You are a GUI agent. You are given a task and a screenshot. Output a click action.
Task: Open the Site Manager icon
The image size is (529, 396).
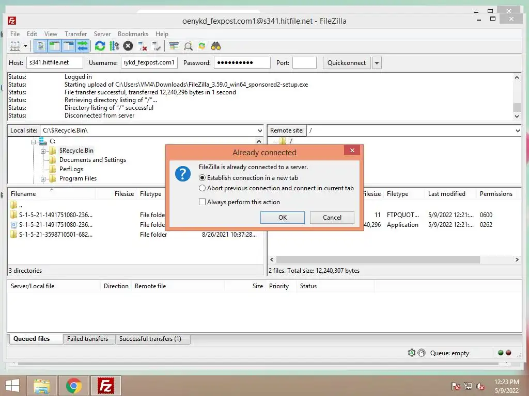tap(14, 46)
